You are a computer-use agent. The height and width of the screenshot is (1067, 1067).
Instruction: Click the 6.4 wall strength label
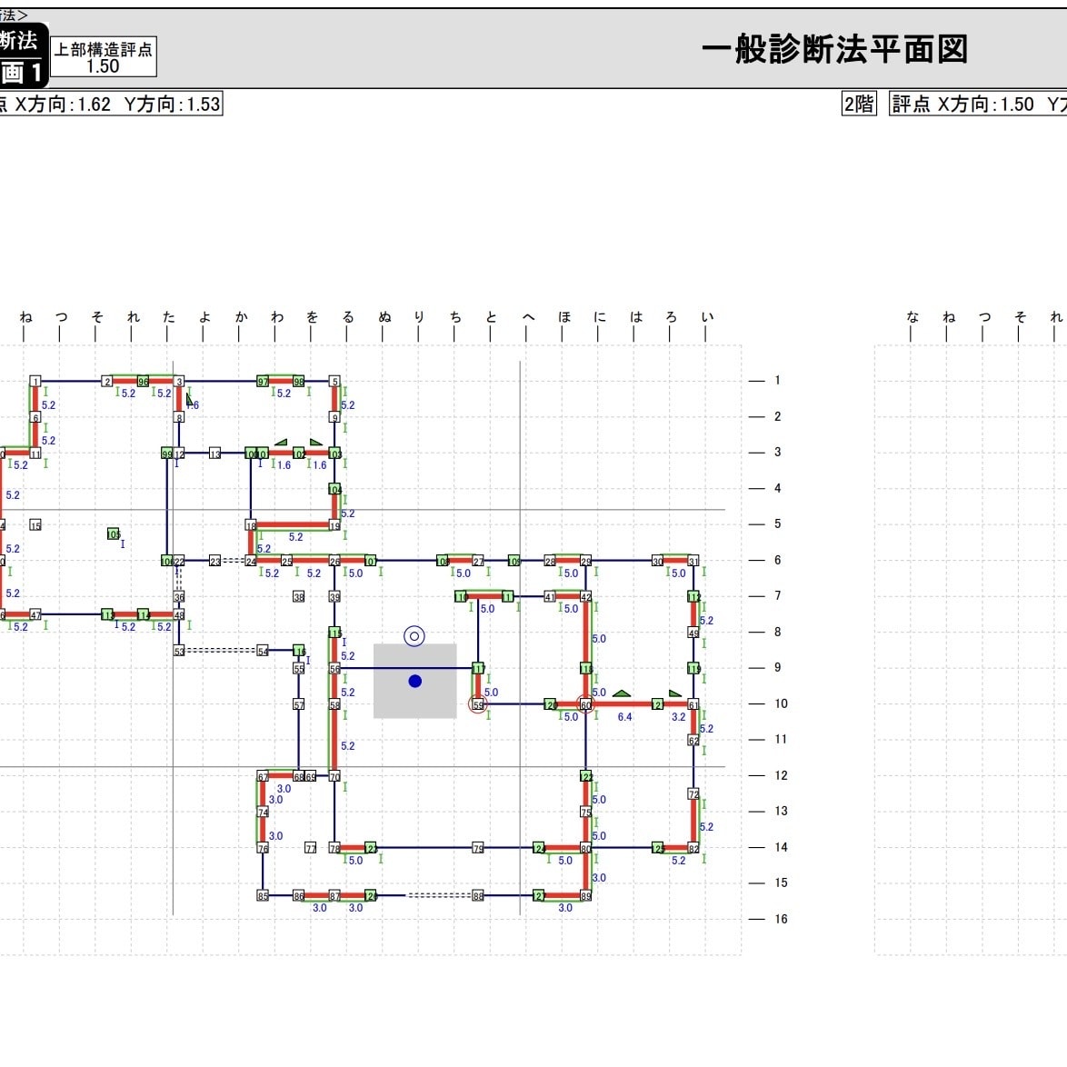[x=624, y=717]
